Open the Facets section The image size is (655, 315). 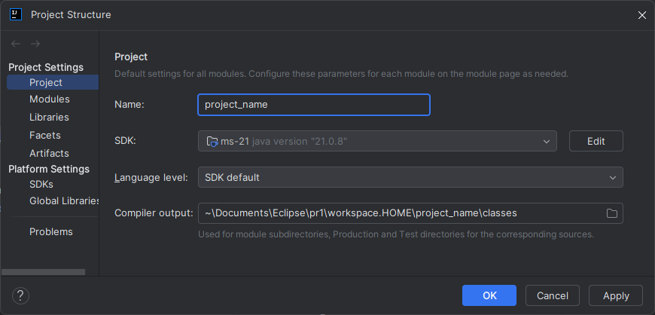point(45,135)
